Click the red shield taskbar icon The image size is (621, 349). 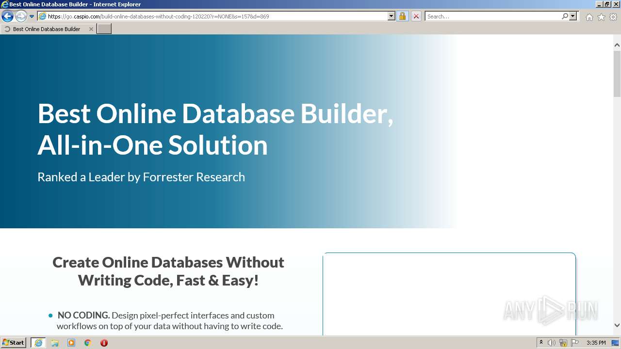(x=104, y=343)
